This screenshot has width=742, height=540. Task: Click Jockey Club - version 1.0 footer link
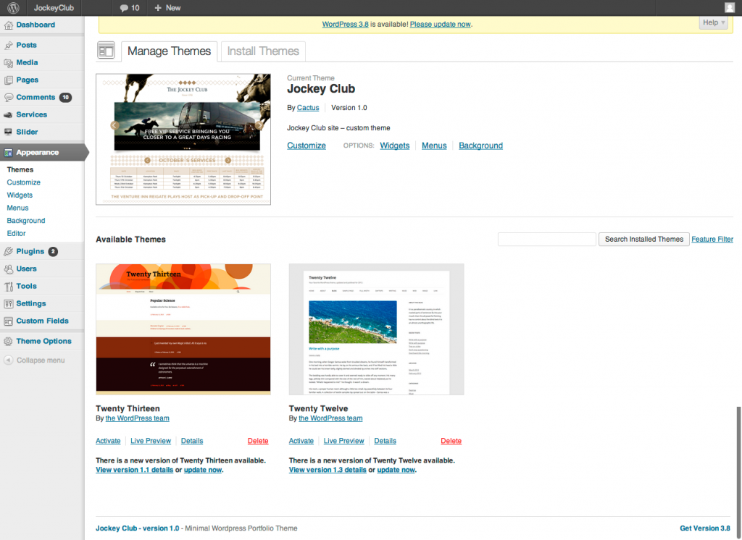point(137,528)
